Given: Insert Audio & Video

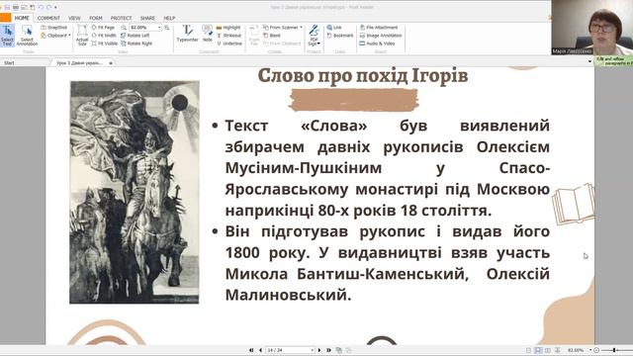Looking at the screenshot, I should tap(377, 44).
